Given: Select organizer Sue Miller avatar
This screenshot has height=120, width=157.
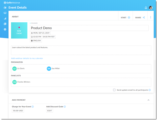Looking at the screenshot, I should [49, 68].
